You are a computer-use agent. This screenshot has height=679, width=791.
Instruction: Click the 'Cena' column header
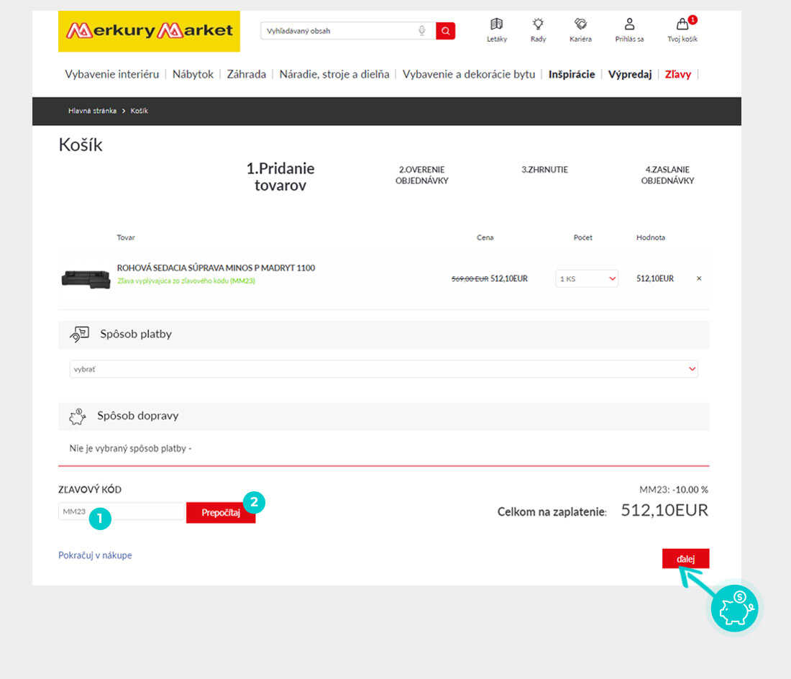tap(485, 237)
